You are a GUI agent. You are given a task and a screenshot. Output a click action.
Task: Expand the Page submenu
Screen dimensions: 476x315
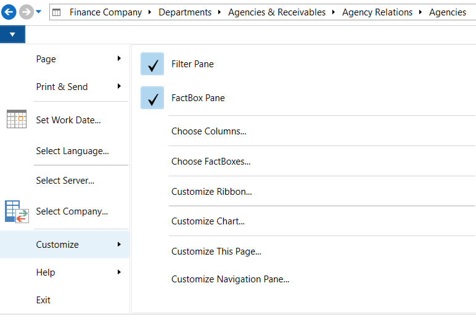(x=118, y=59)
